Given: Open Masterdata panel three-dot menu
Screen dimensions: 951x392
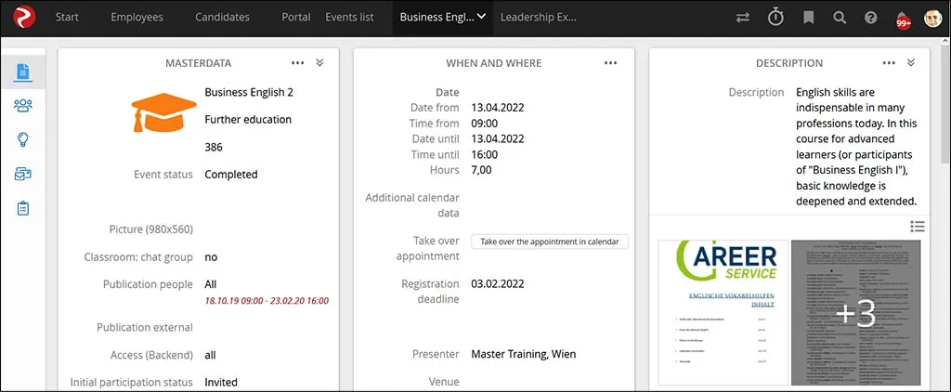Looking at the screenshot, I should click(297, 63).
